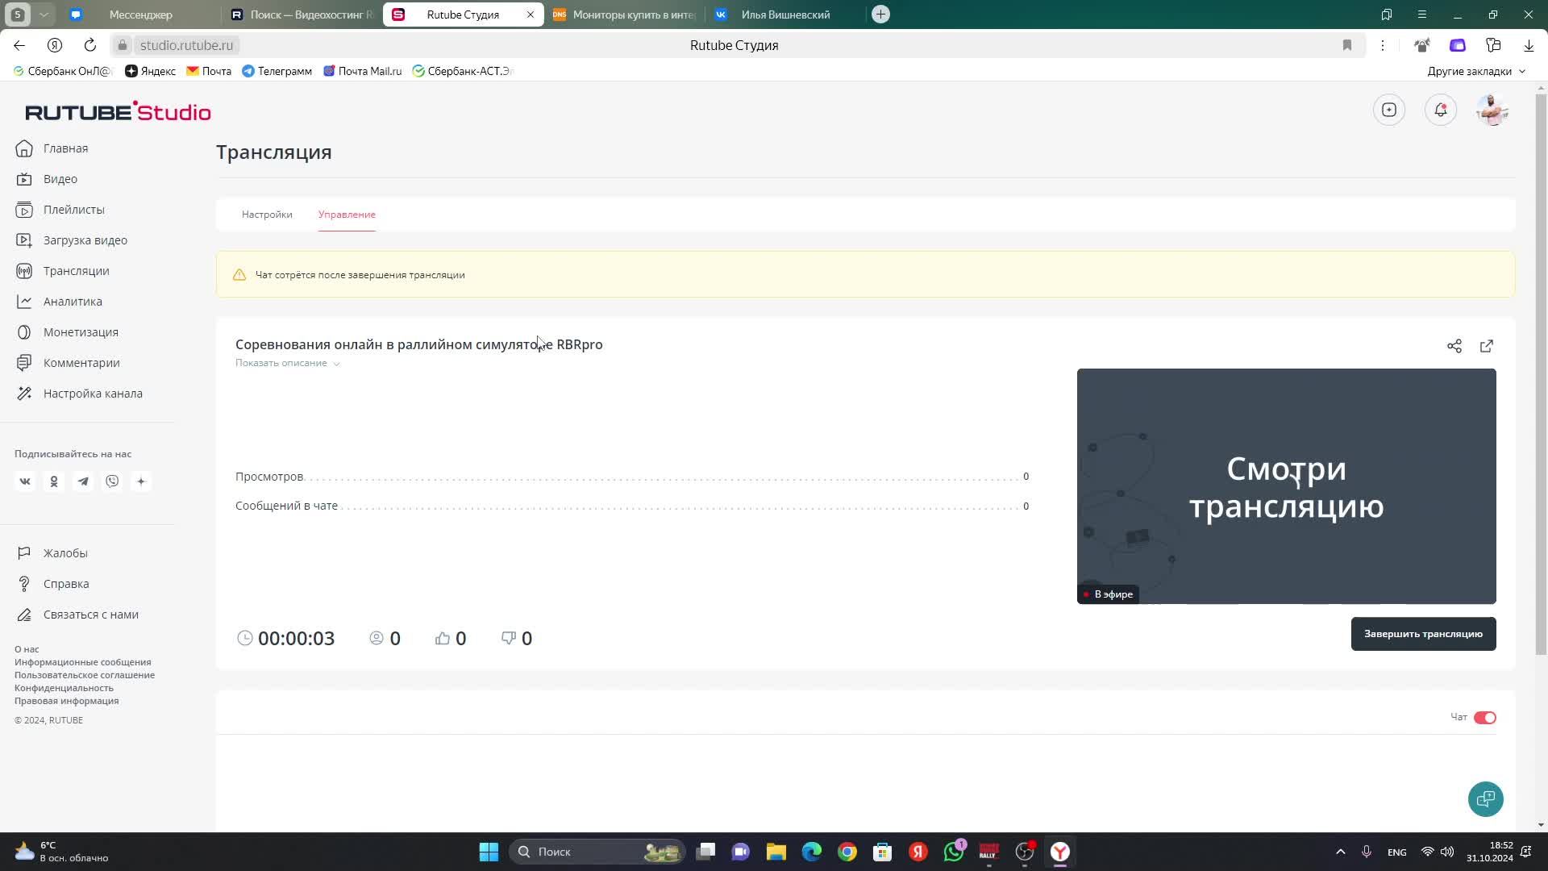Open the VK social link in the sidebar

pyautogui.click(x=25, y=481)
